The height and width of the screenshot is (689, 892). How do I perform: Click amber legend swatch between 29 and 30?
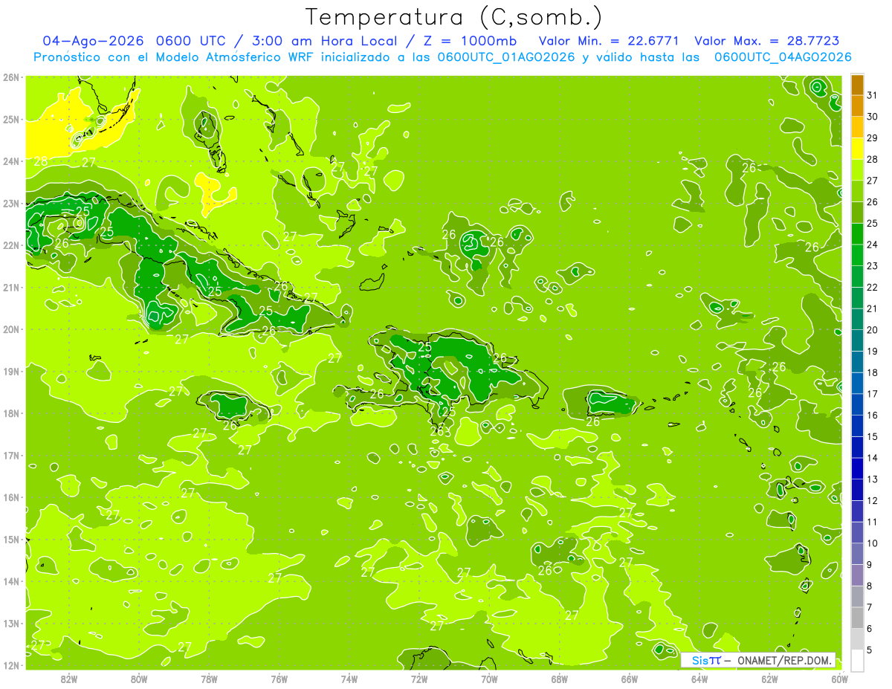point(857,127)
